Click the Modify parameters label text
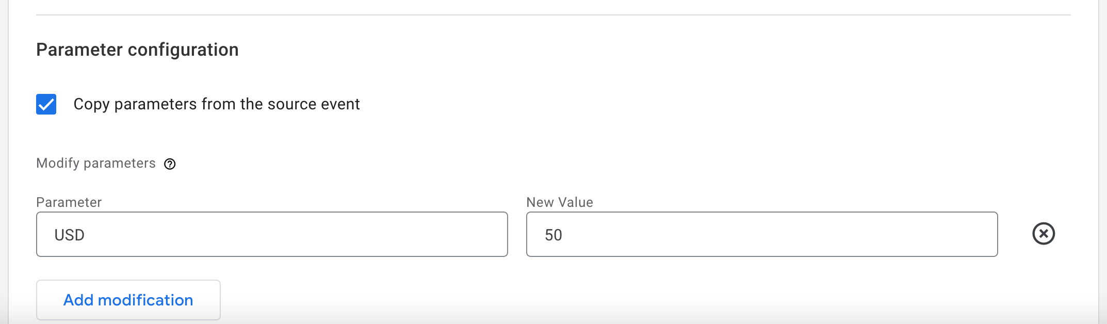The height and width of the screenshot is (324, 1107). [95, 163]
